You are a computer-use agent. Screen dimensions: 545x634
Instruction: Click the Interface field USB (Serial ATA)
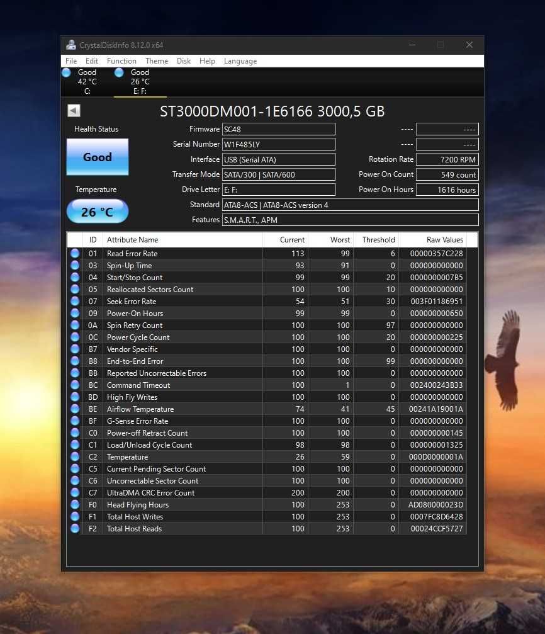(x=279, y=159)
